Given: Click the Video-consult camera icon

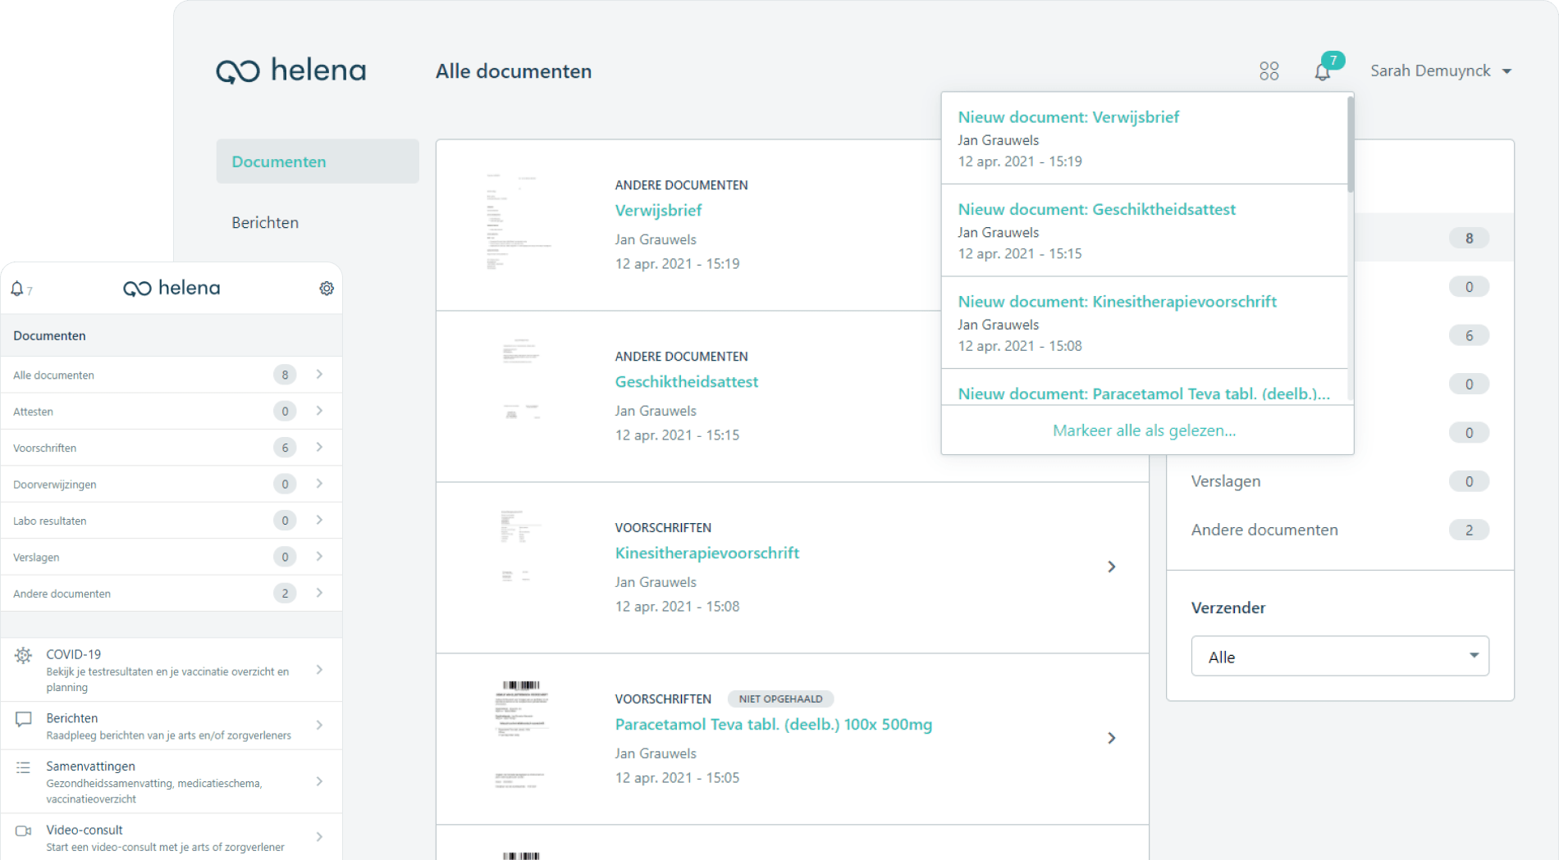Looking at the screenshot, I should 23,830.
